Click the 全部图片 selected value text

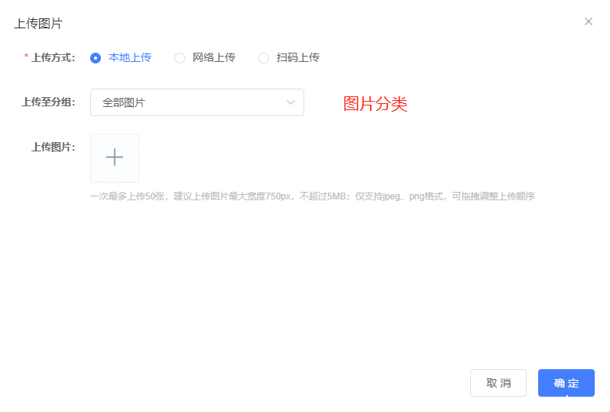pyautogui.click(x=124, y=102)
